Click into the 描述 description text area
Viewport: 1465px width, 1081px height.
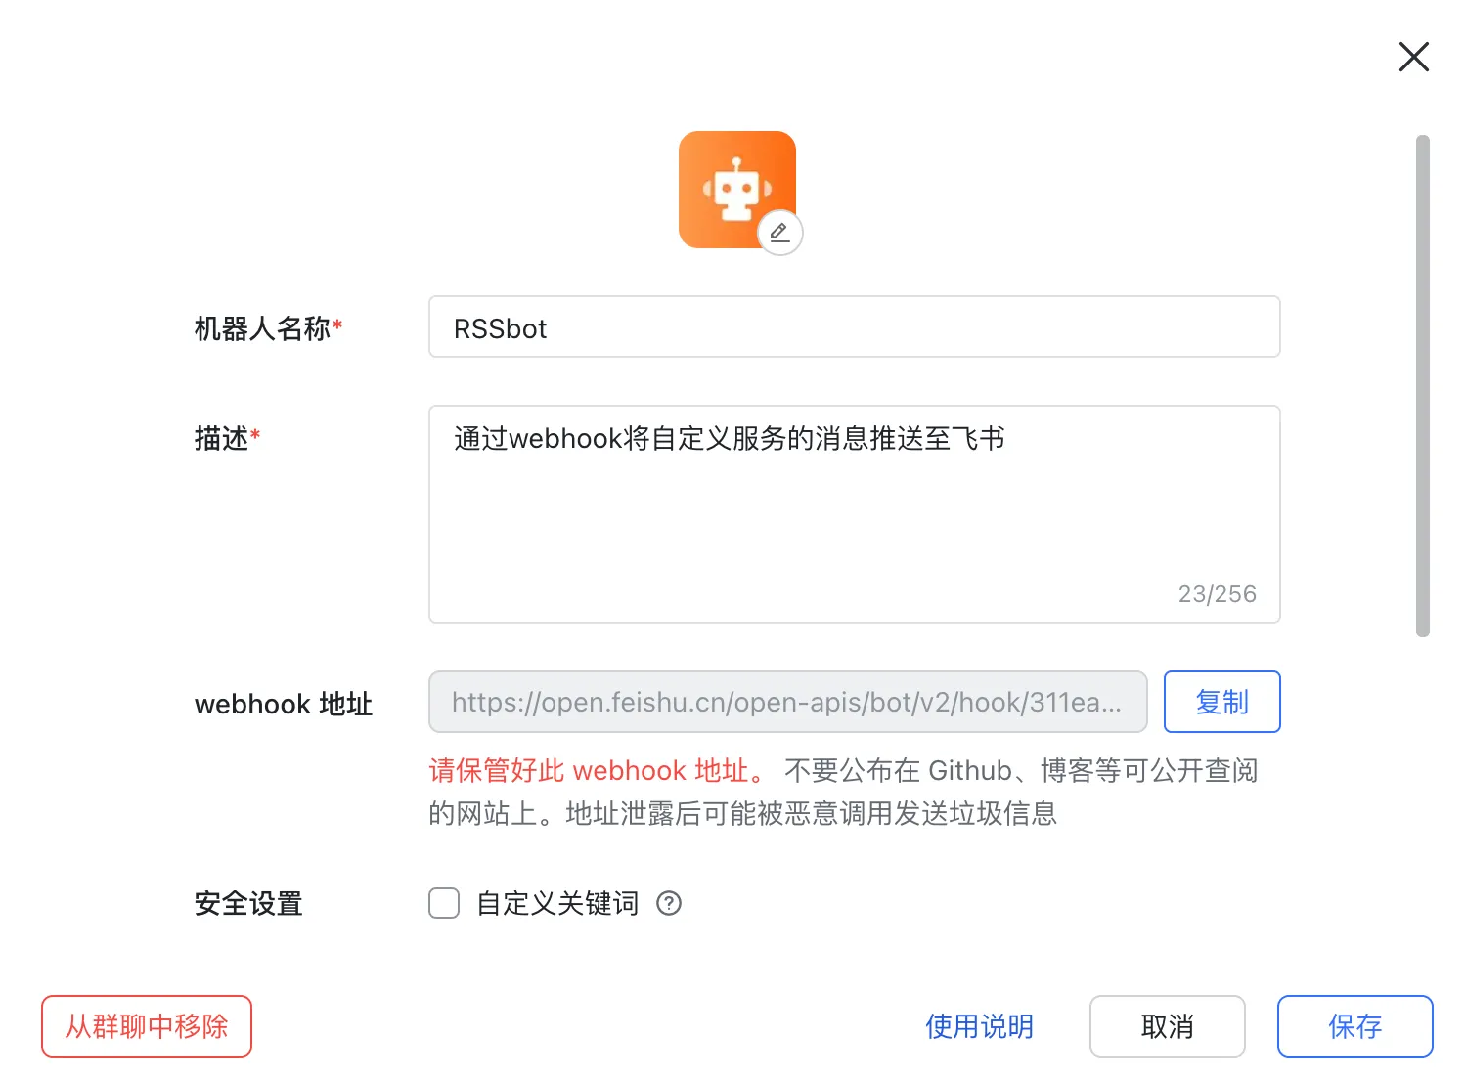[854, 513]
